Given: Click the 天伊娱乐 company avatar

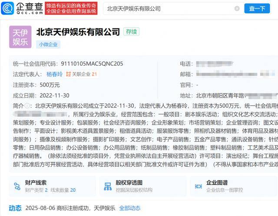Looking at the screenshot, I should click(x=20, y=37).
